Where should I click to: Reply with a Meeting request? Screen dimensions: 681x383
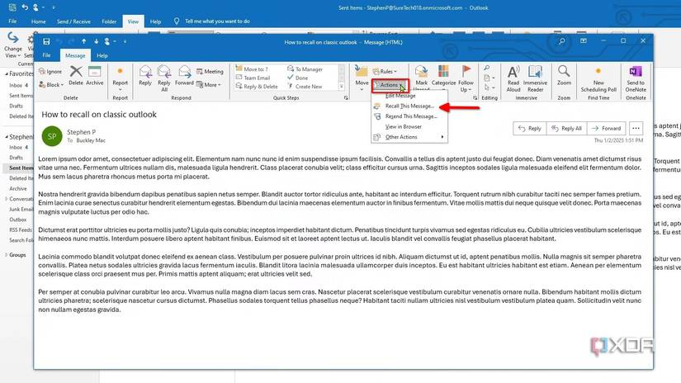(210, 72)
